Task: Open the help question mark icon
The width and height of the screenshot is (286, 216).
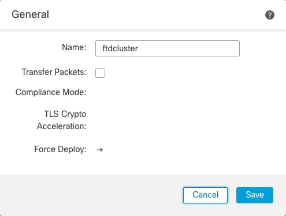Action: [x=270, y=15]
